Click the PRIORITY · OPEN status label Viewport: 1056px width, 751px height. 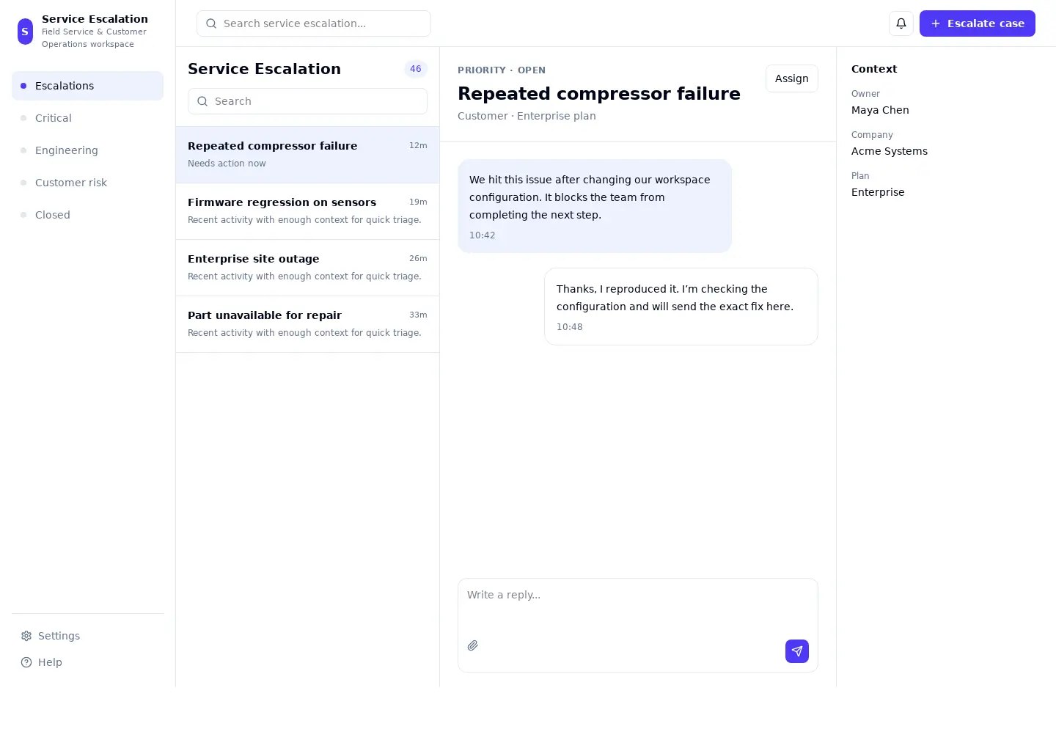tap(502, 70)
